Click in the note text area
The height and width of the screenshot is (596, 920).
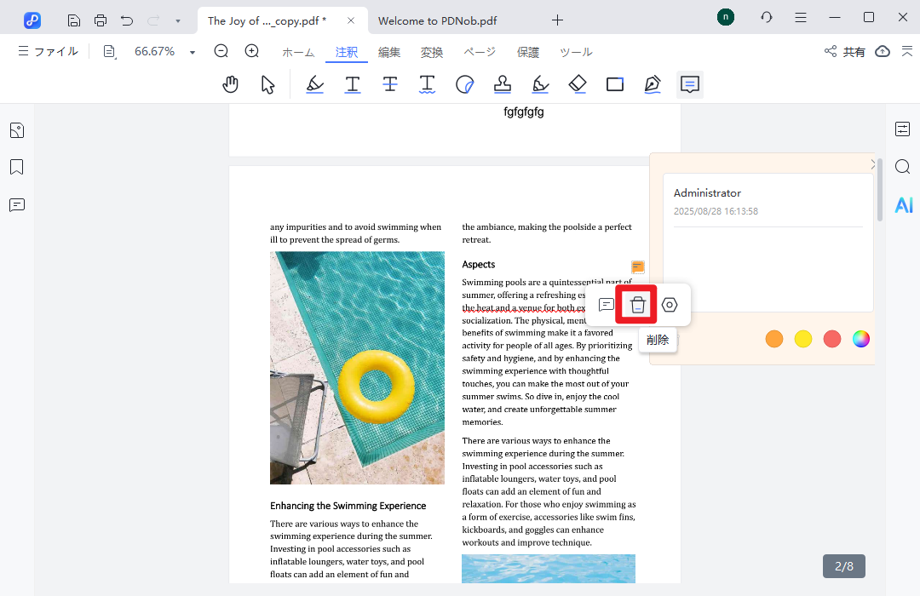tap(768, 269)
